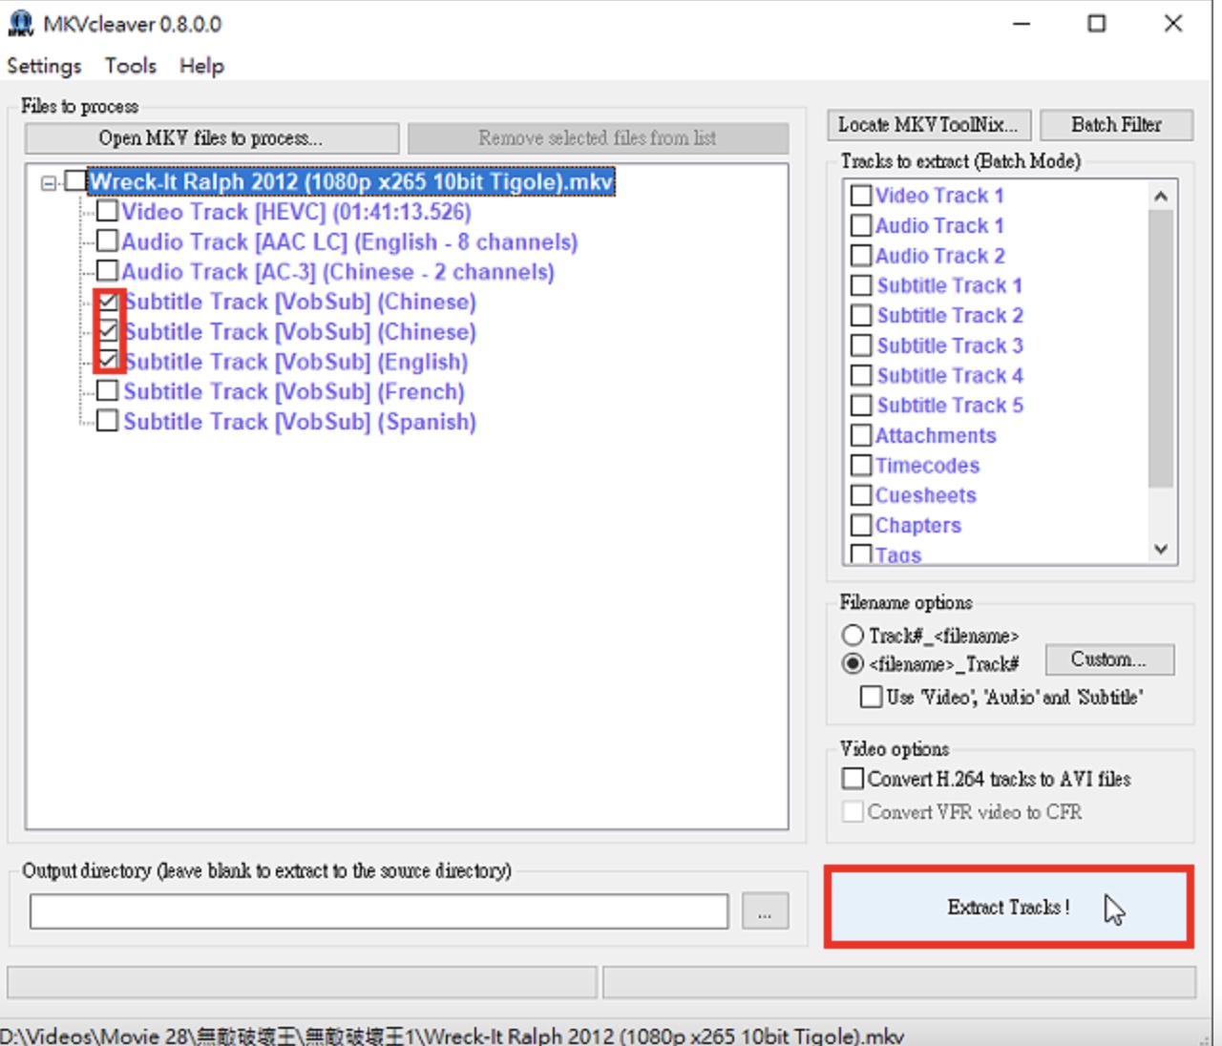This screenshot has width=1222, height=1046.
Task: Select Track#_<filename> radio option
Action: coord(853,635)
